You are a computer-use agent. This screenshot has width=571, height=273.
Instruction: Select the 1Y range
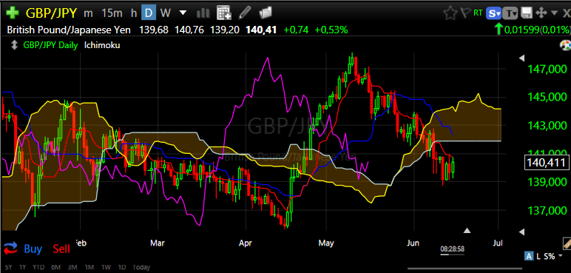pyautogui.click(x=23, y=267)
